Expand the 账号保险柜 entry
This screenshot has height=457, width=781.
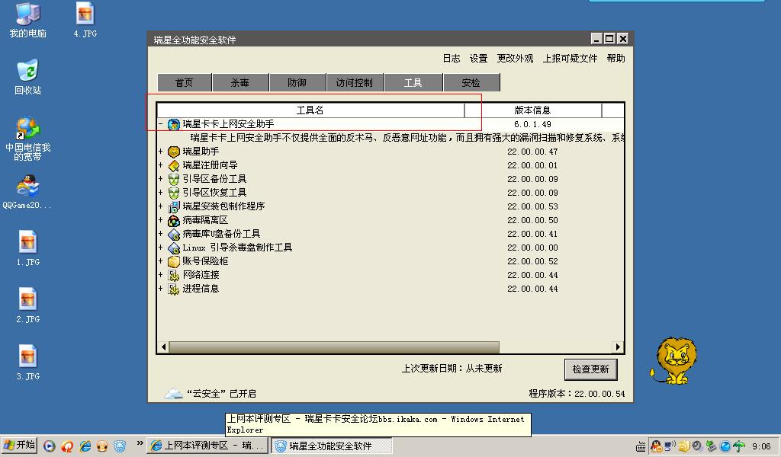160,260
